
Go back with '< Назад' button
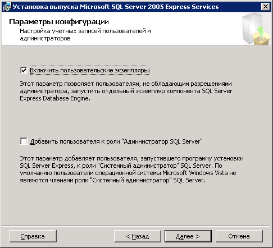[x=138, y=236]
